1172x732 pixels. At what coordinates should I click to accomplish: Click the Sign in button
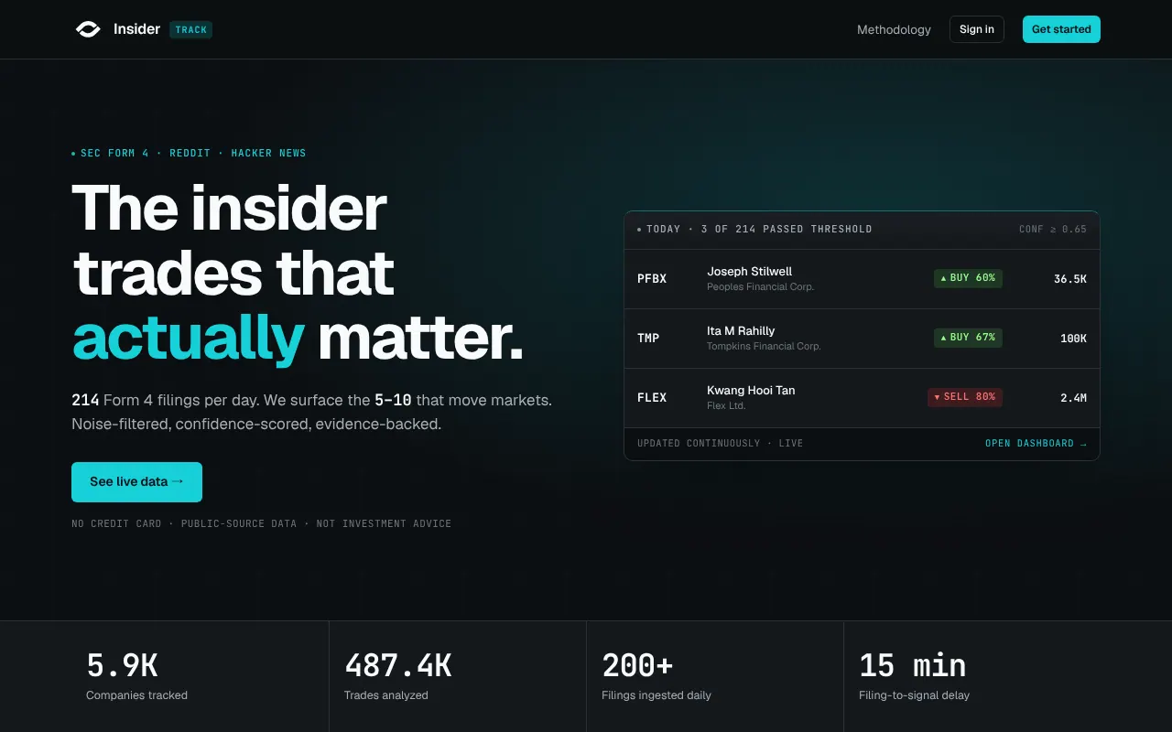[977, 29]
